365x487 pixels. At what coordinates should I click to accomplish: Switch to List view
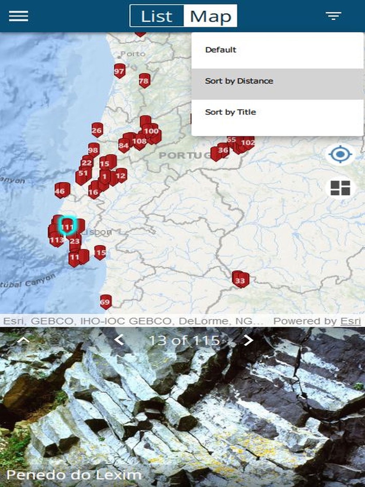click(157, 16)
